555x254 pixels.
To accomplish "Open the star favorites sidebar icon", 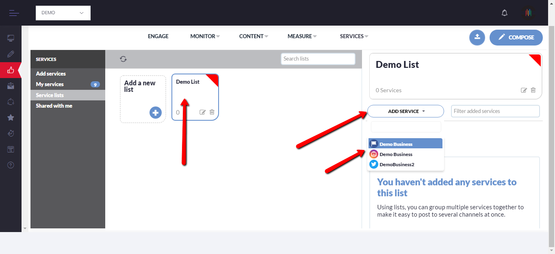I will pyautogui.click(x=11, y=117).
